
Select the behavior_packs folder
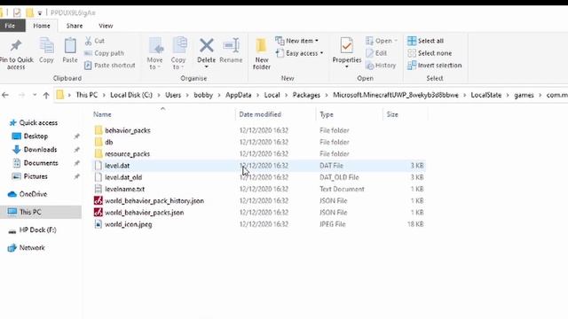[128, 130]
